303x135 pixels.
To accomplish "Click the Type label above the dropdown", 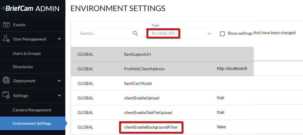I will [x=155, y=25].
